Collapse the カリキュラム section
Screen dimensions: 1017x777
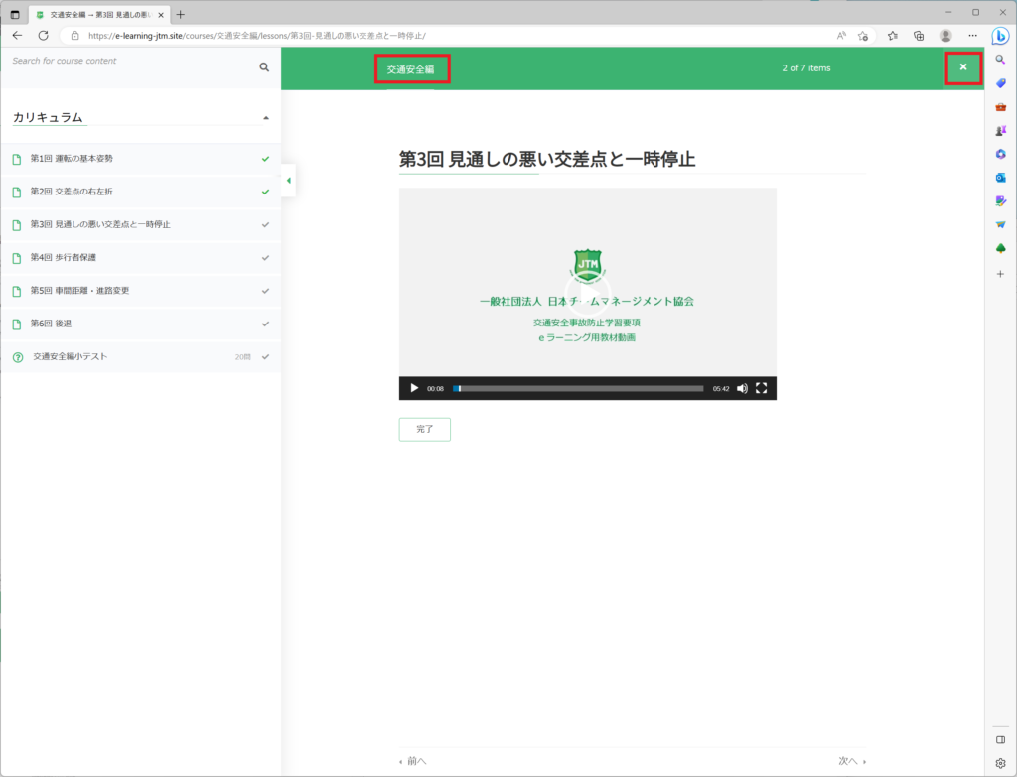[x=265, y=118]
